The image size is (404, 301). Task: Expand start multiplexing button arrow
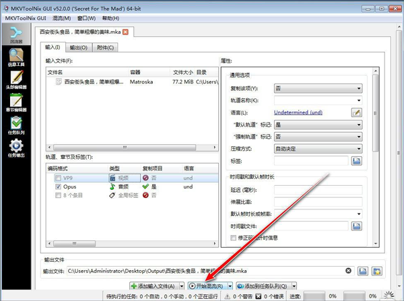[x=230, y=286]
